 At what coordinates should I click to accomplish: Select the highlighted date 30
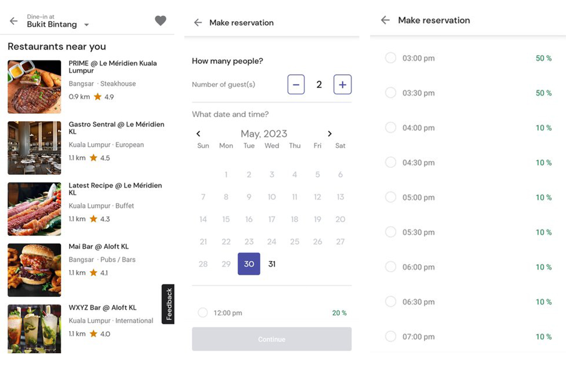tap(249, 264)
